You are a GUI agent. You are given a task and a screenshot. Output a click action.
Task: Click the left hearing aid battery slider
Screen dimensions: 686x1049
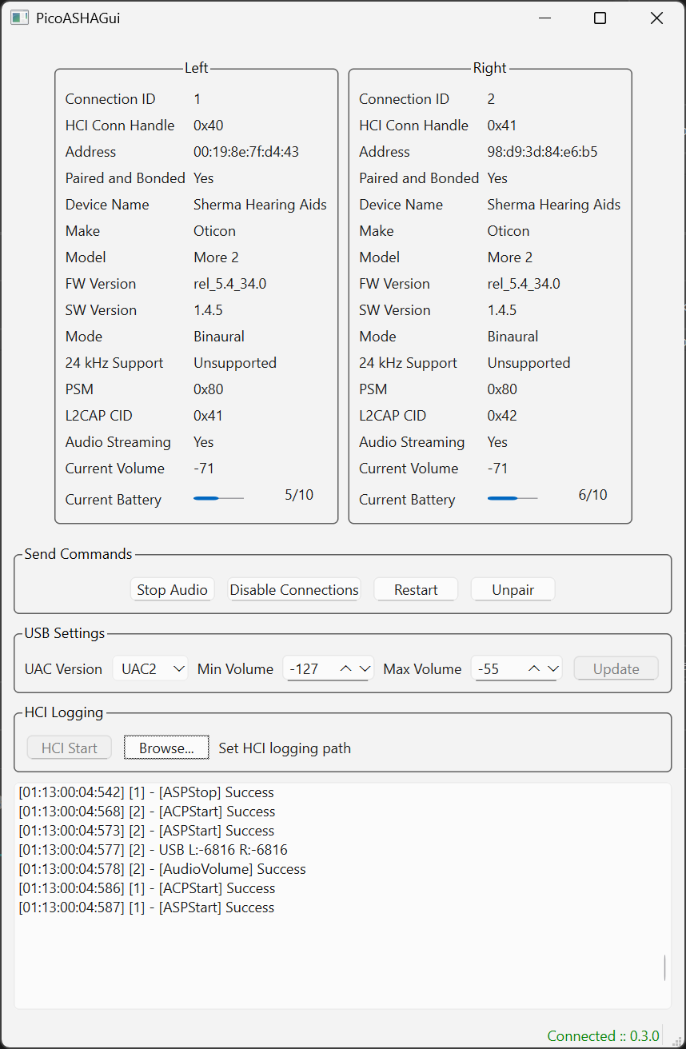[x=218, y=497]
